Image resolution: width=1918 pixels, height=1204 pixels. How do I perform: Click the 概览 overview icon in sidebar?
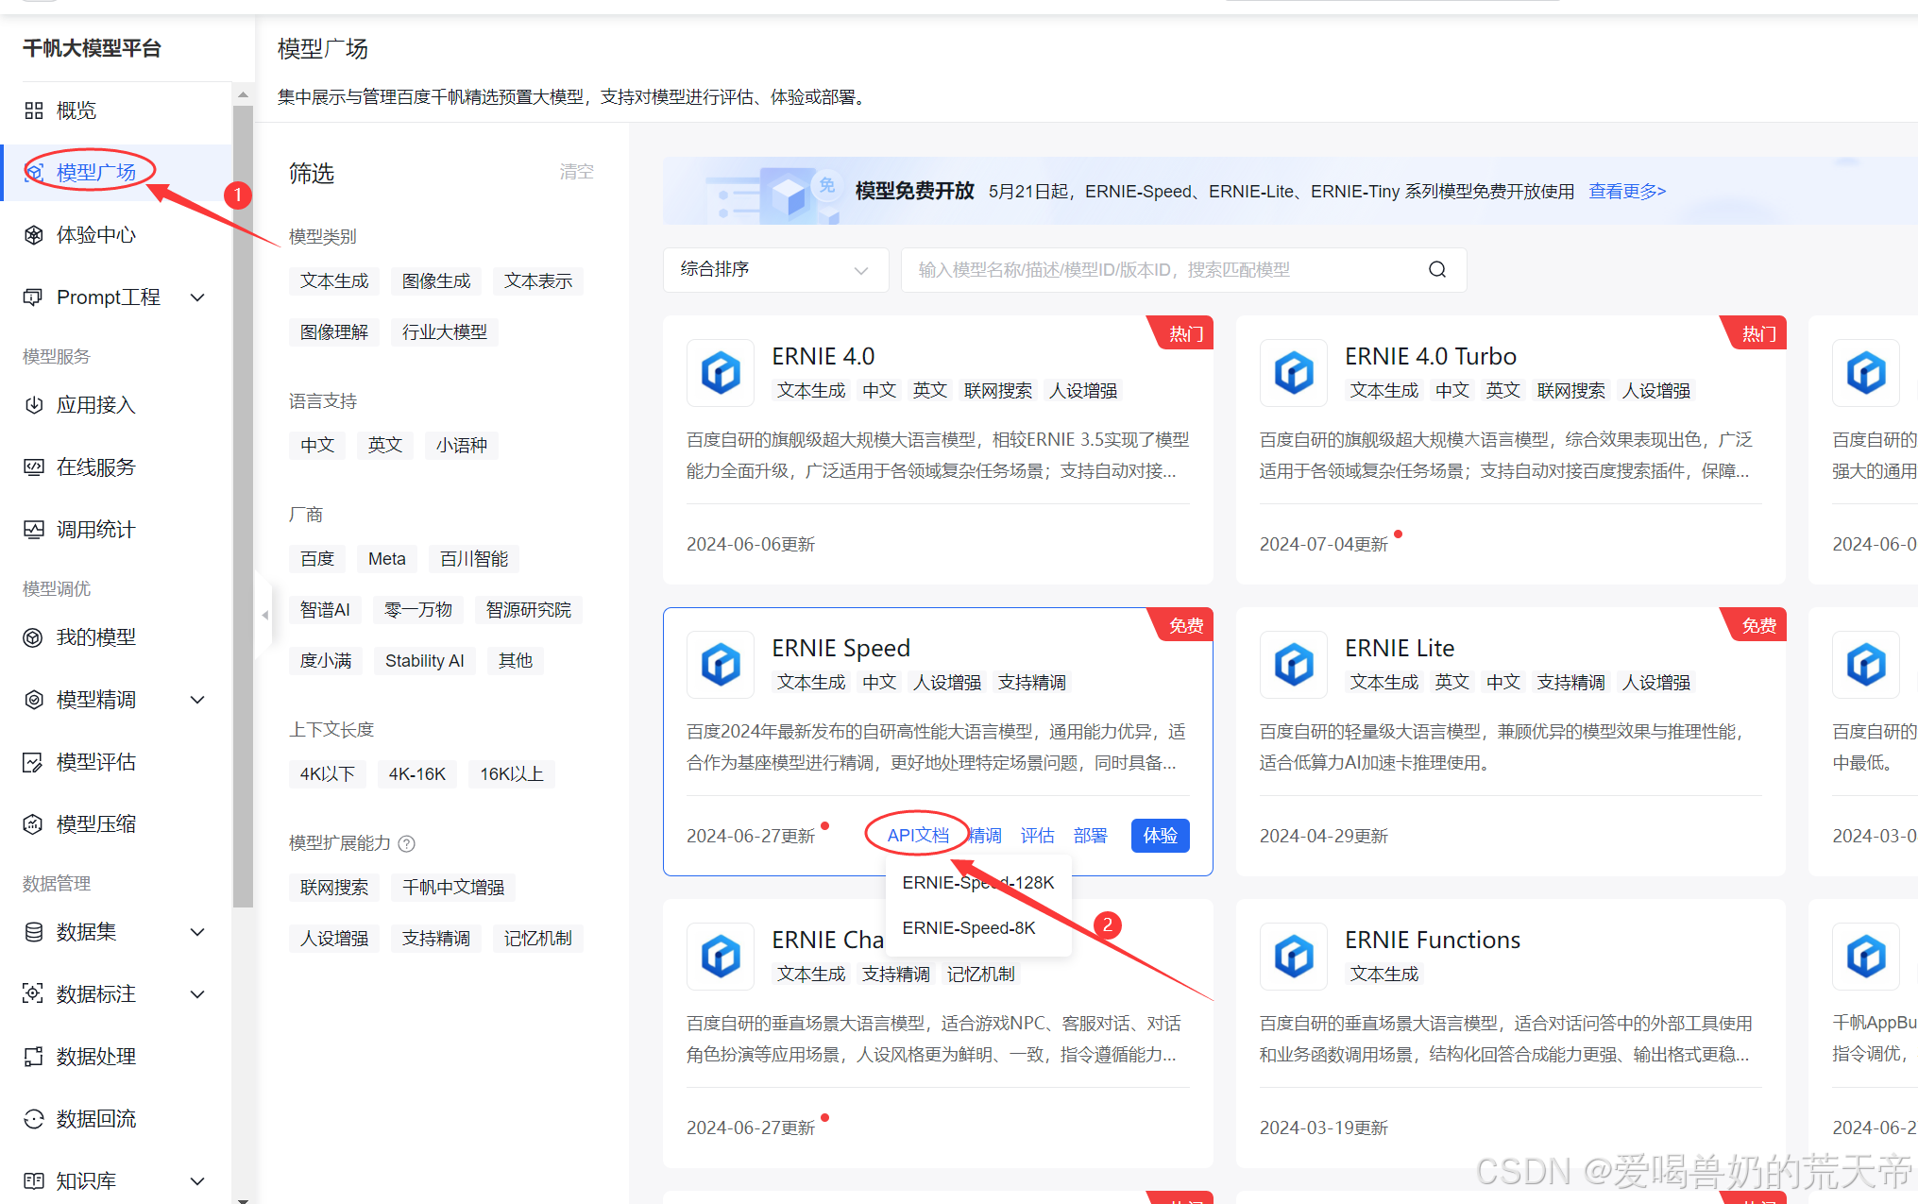[34, 110]
